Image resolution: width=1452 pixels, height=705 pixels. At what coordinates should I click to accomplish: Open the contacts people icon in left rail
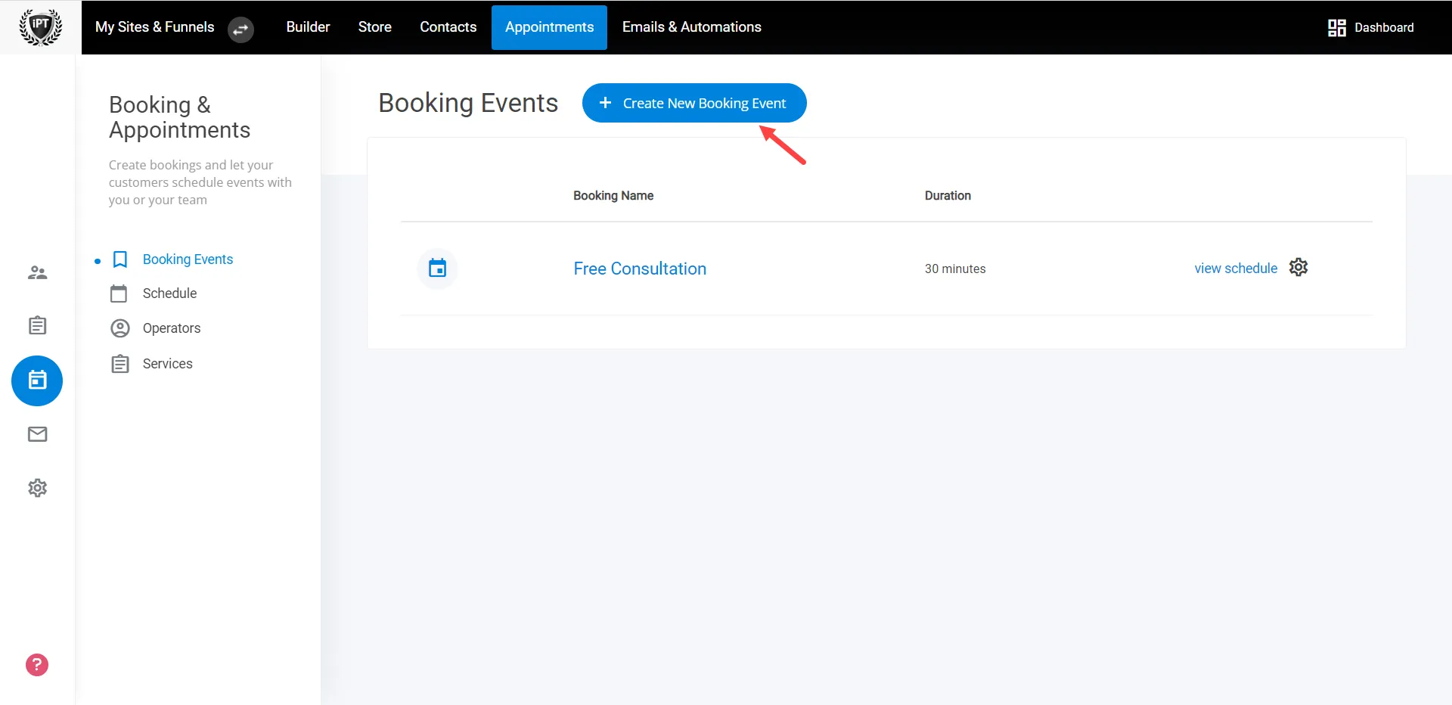point(37,272)
